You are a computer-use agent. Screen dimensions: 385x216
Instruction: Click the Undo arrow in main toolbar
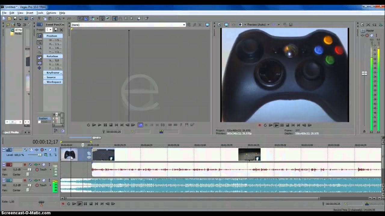[59, 19]
